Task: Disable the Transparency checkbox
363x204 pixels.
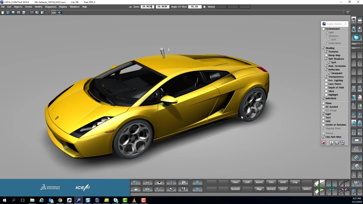Action: pos(326,77)
